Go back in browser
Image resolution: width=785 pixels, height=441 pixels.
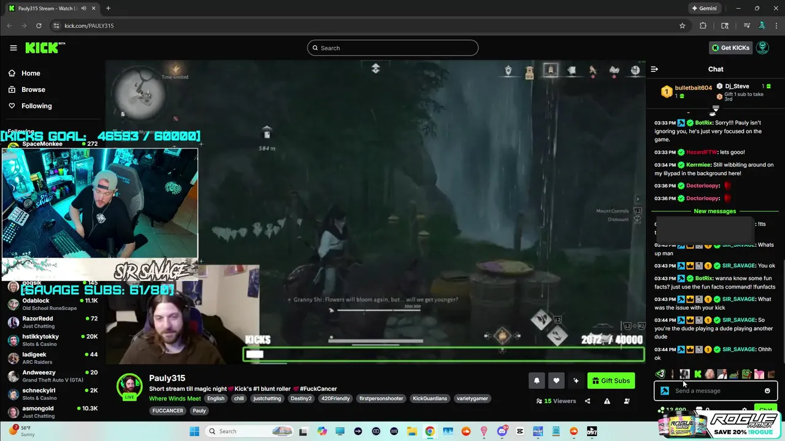[x=9, y=26]
